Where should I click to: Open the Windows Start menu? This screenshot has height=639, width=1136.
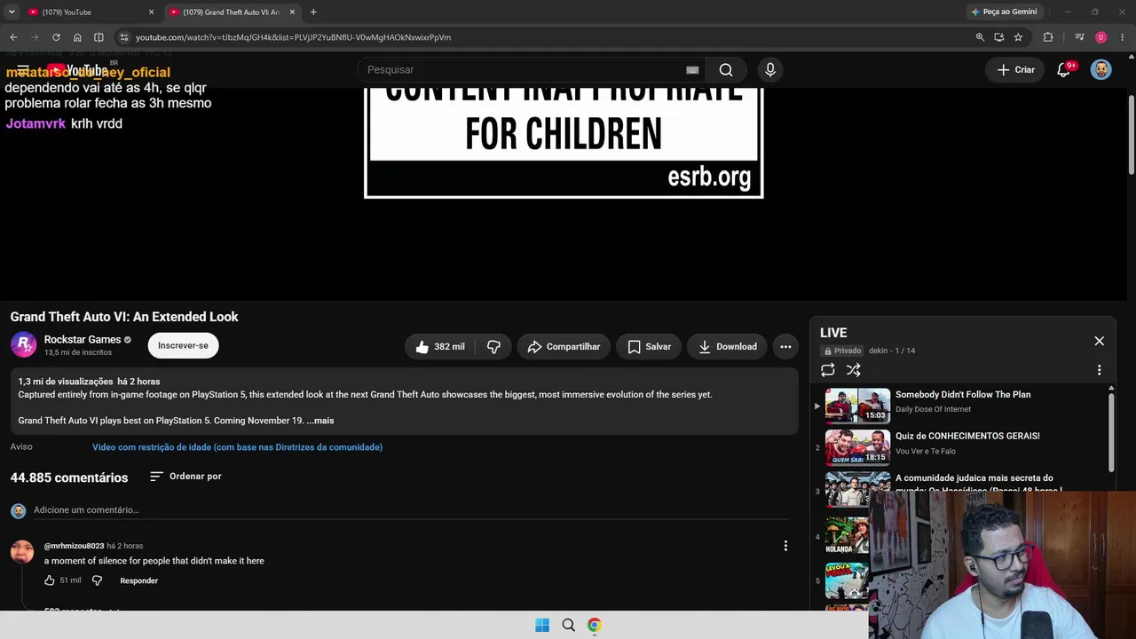tap(542, 625)
